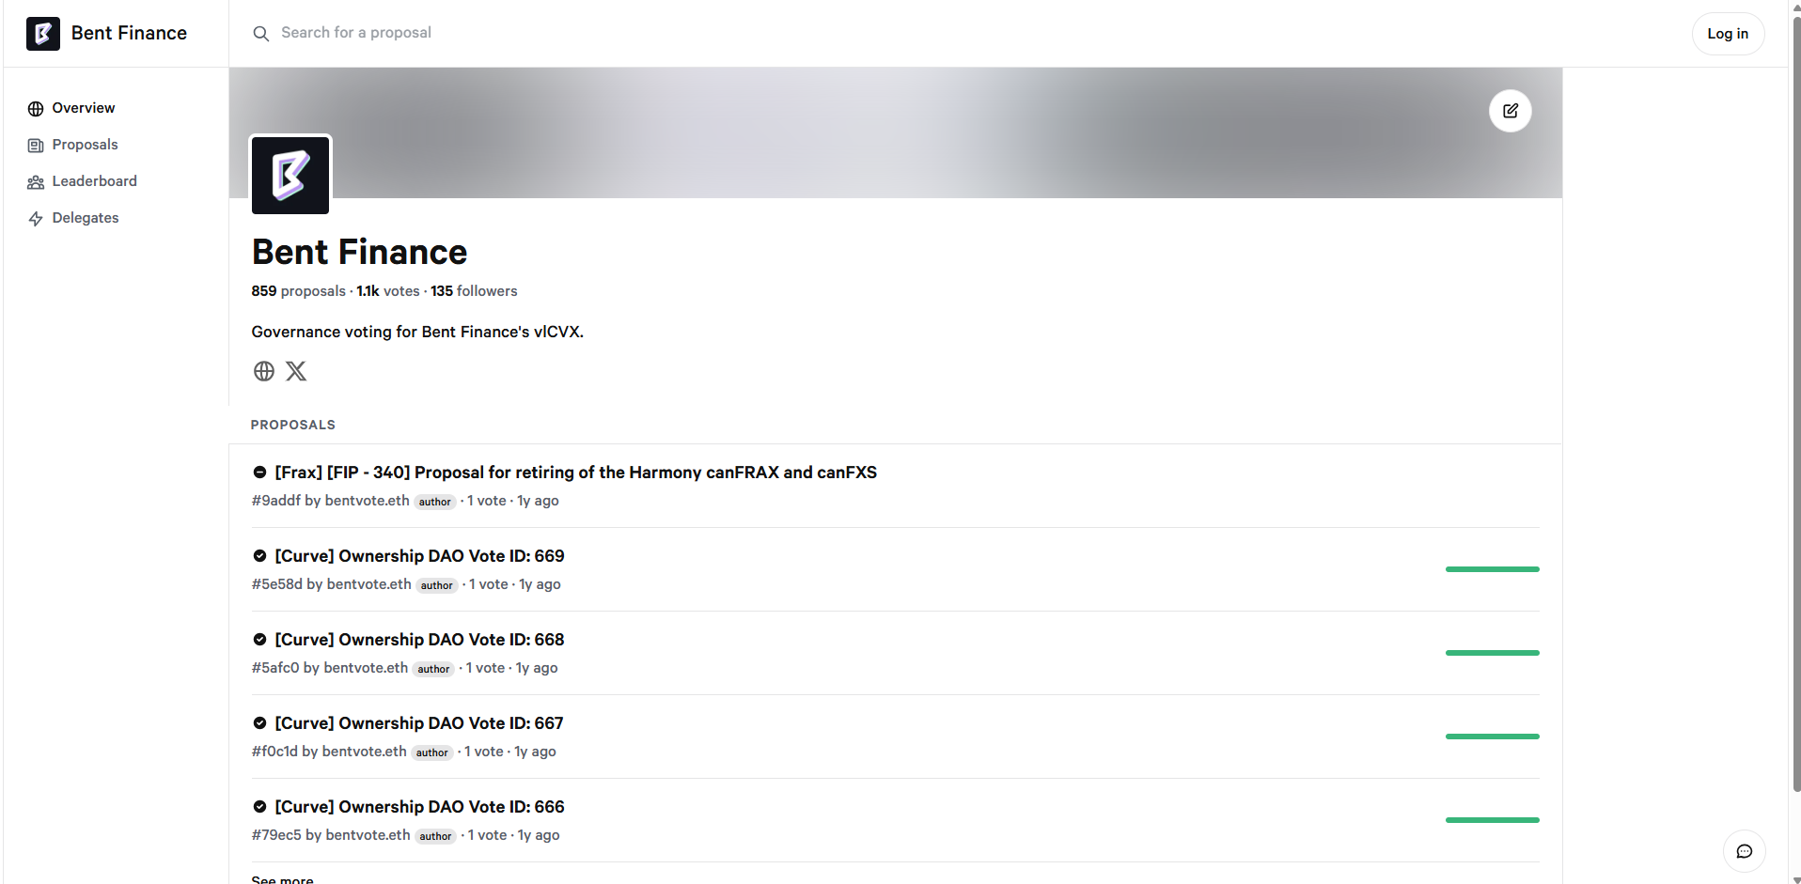Click the Log in button

[1728, 34]
